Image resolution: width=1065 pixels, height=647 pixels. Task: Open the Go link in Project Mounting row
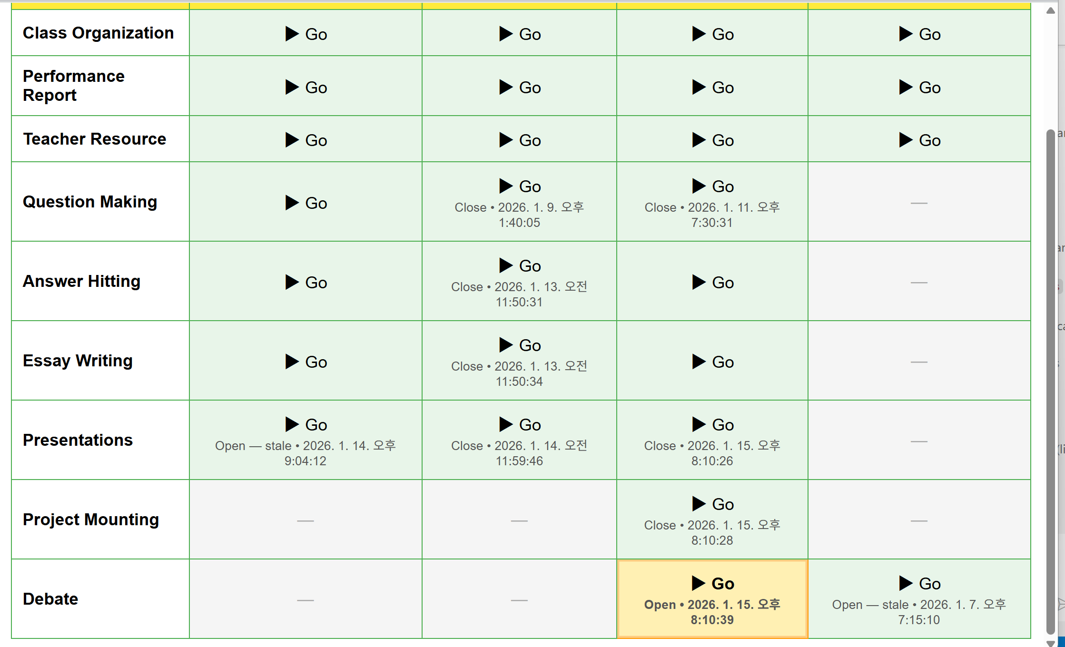(712, 504)
